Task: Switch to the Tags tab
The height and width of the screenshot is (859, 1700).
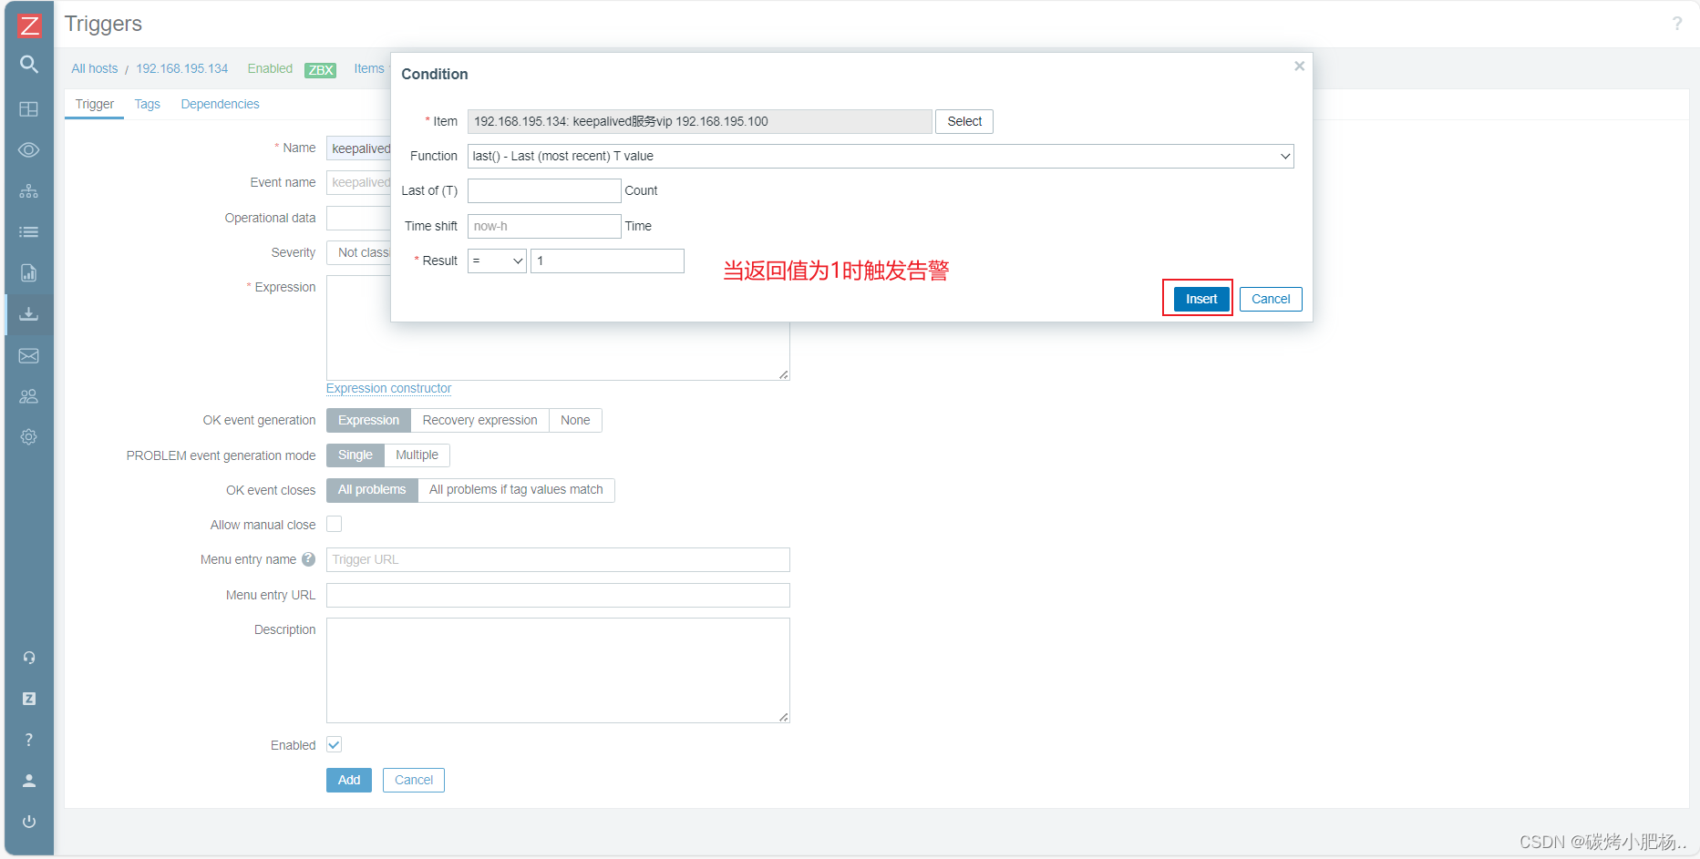Action: pos(147,104)
